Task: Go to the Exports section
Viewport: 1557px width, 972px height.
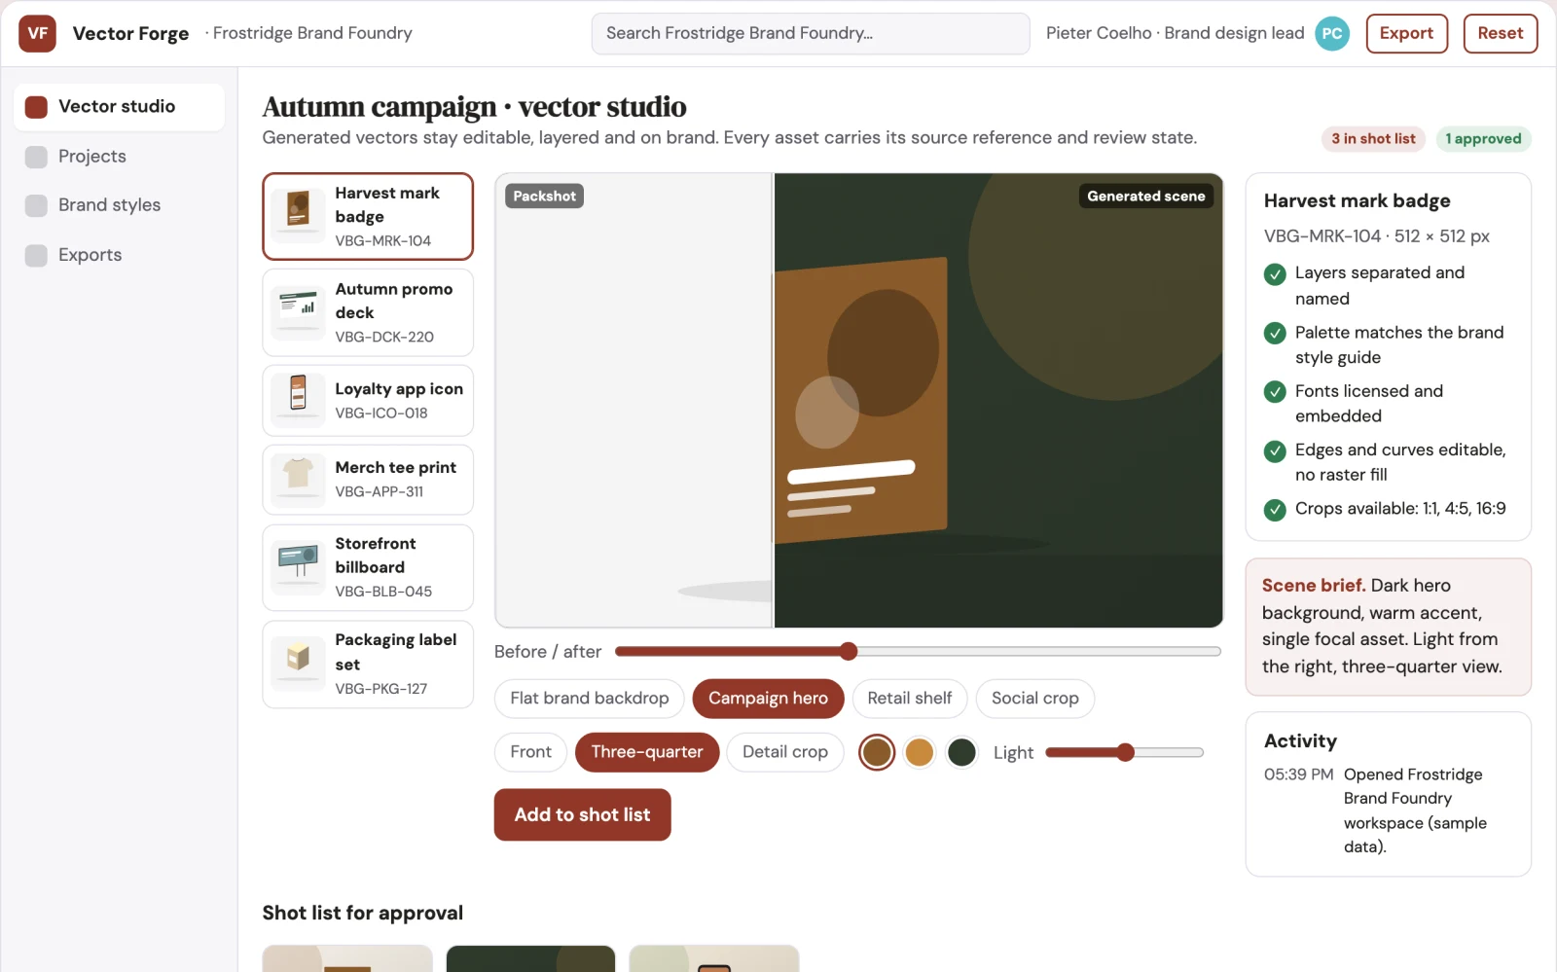Action: [x=119, y=255]
